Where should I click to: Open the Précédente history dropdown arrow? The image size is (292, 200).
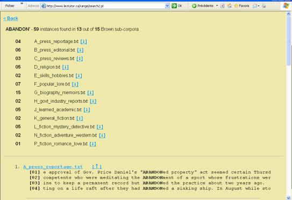pos(217,6)
